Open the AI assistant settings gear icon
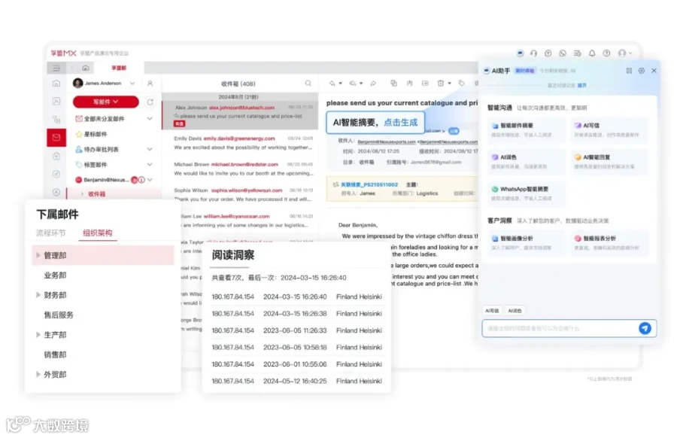This screenshot has width=677, height=438. tap(641, 71)
